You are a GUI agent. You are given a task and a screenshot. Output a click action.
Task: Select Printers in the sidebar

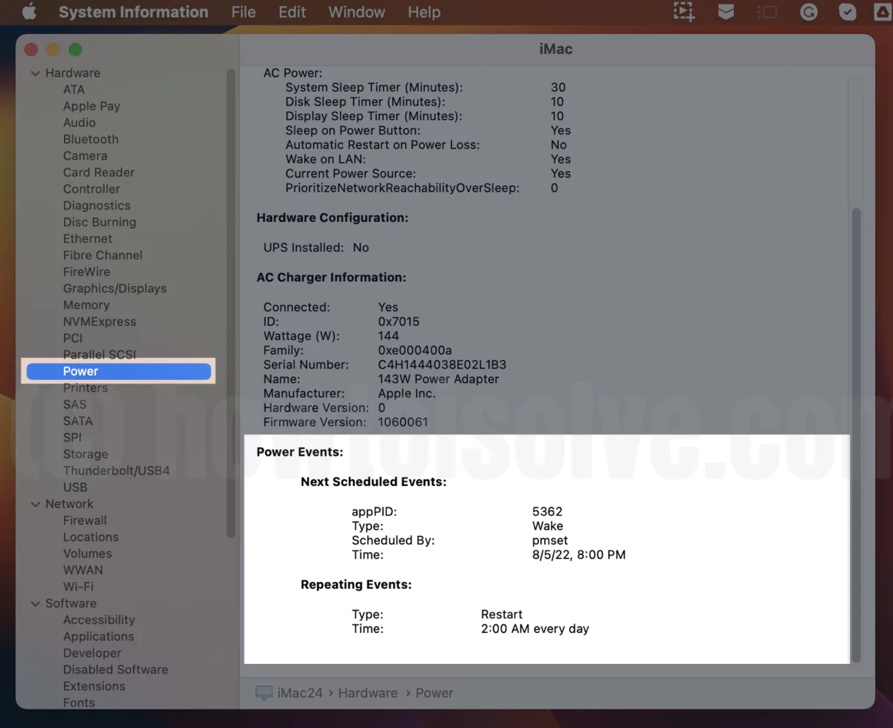[85, 388]
